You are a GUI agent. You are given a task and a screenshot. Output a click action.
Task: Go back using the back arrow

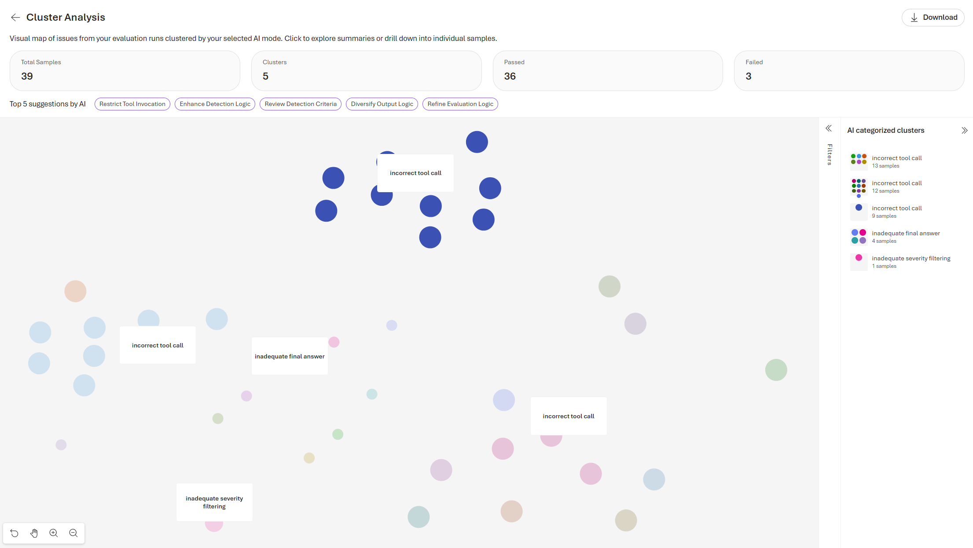pyautogui.click(x=15, y=17)
